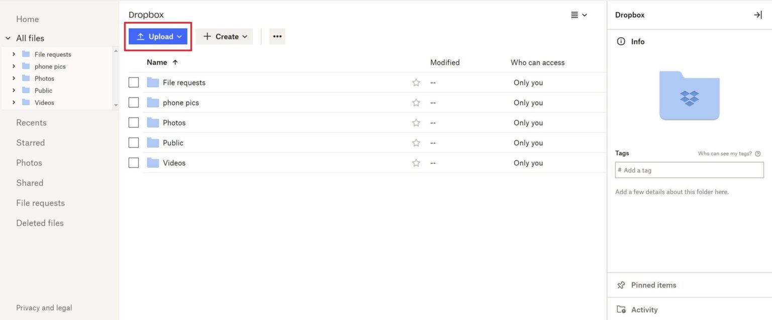
Task: Select the Public folder checkbox
Action: [134, 143]
